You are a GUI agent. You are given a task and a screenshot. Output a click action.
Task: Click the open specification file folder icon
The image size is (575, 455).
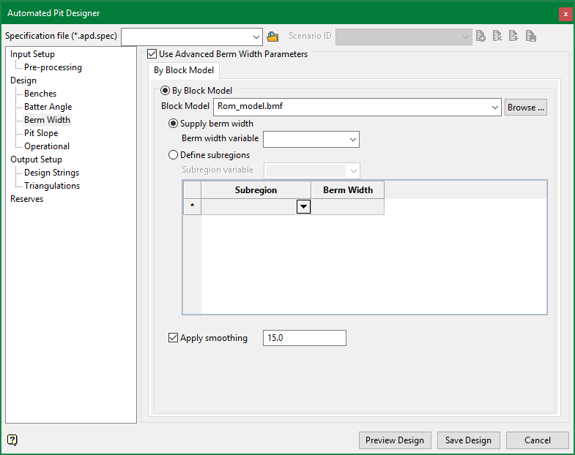pos(273,37)
